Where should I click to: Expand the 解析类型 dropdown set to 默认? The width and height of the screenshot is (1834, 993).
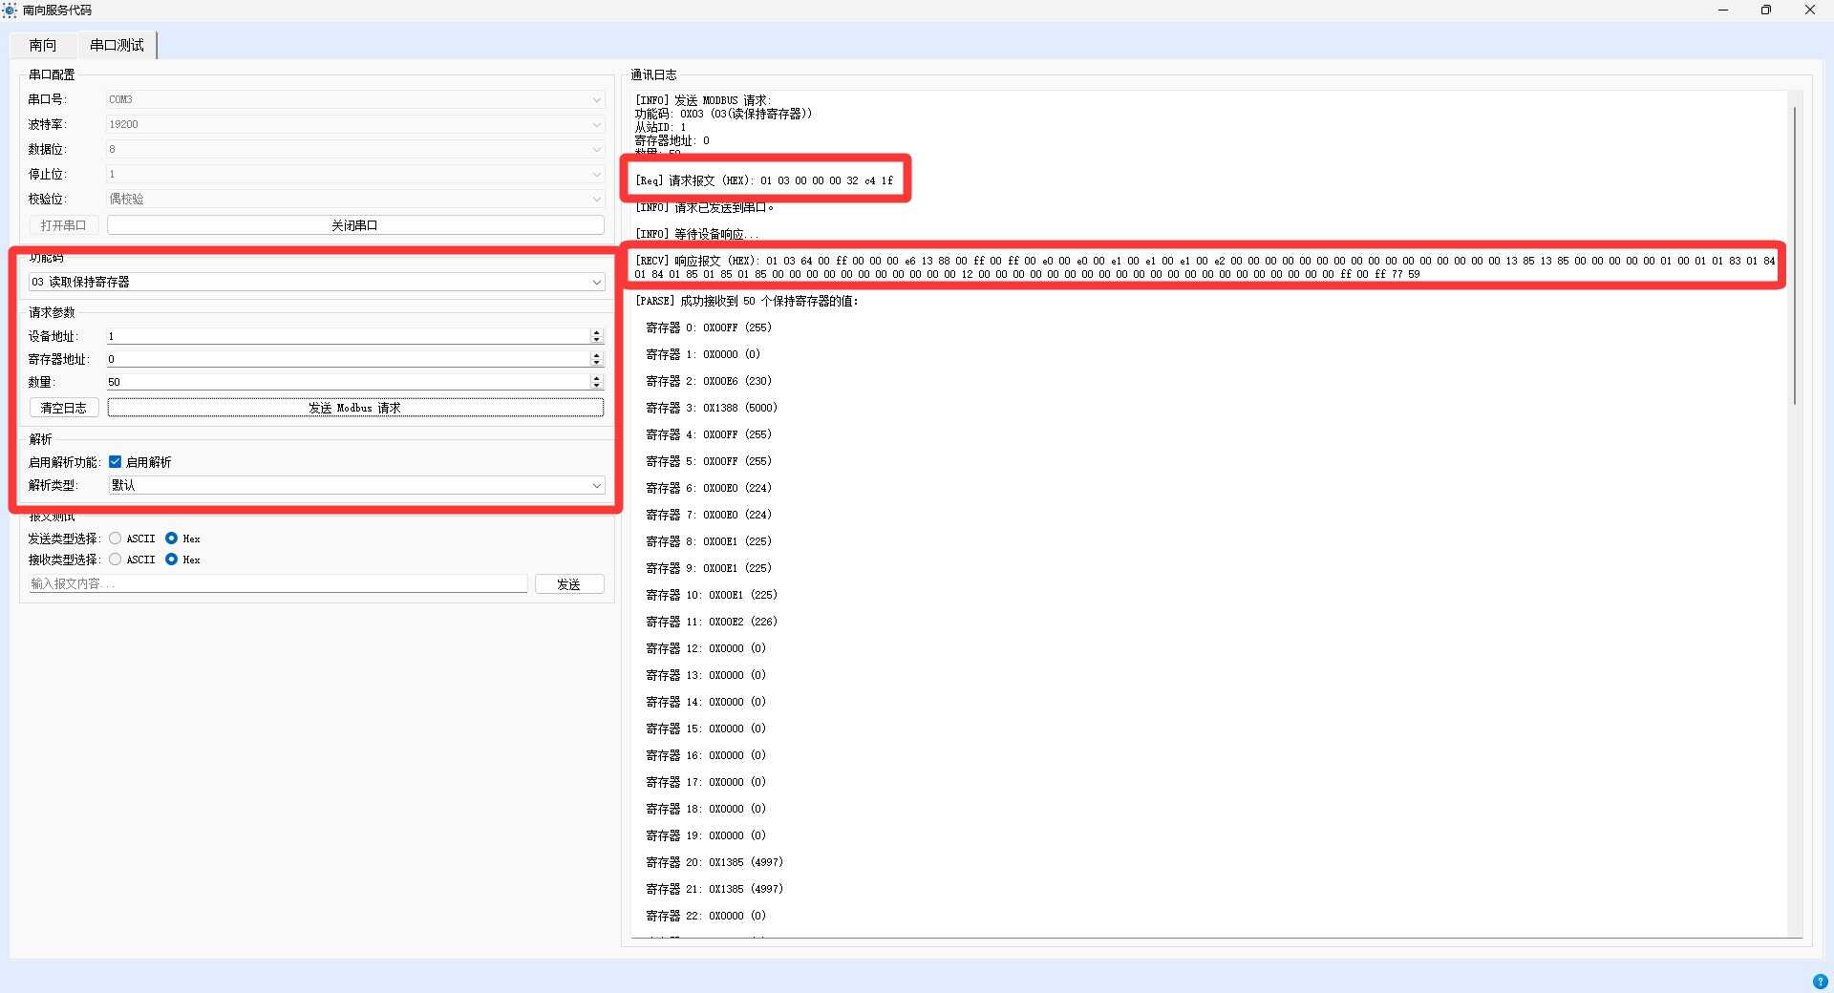[355, 485]
